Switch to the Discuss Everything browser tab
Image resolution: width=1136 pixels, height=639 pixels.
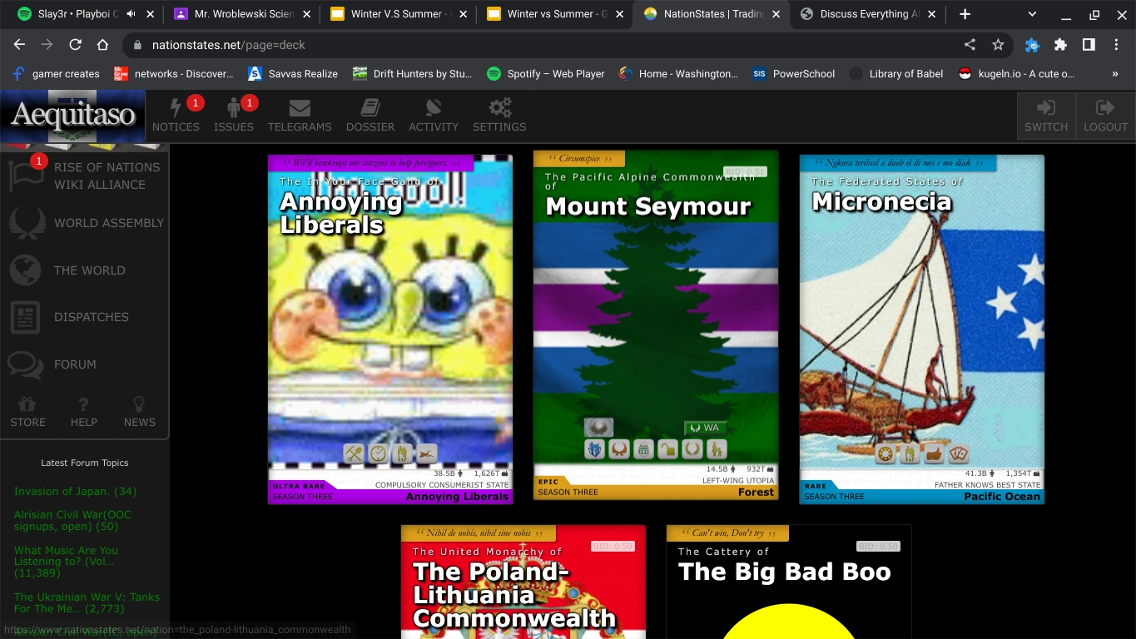870,14
